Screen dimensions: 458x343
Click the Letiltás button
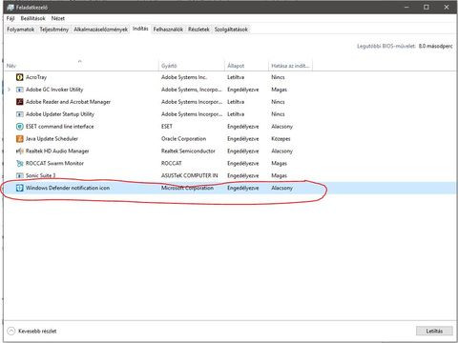pos(434,331)
